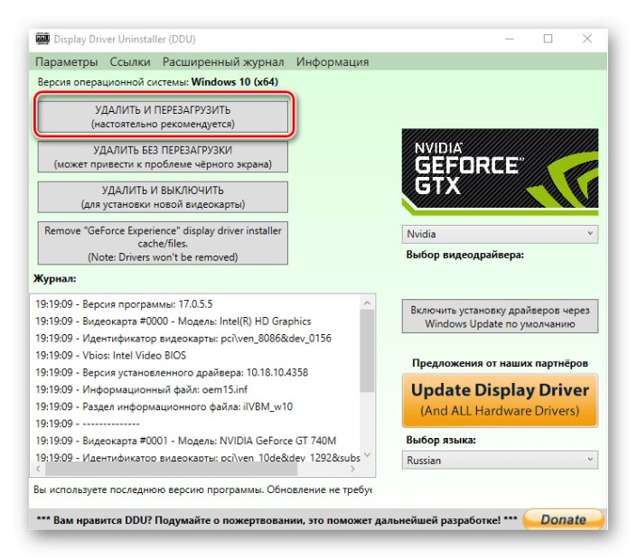Select log line 'Версия установленного драйвера: 10.18.10.4358'
Image resolution: width=637 pixels, height=559 pixels.
[x=172, y=372]
